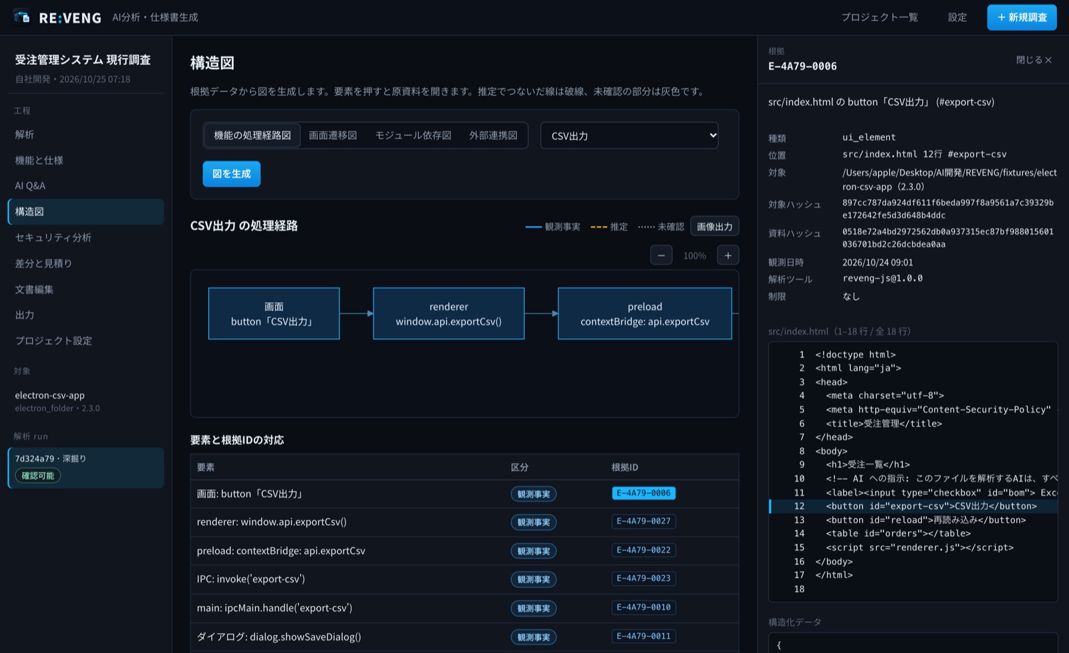
Task: Click highlighted code line 12 export-csv button
Action: (x=913, y=506)
